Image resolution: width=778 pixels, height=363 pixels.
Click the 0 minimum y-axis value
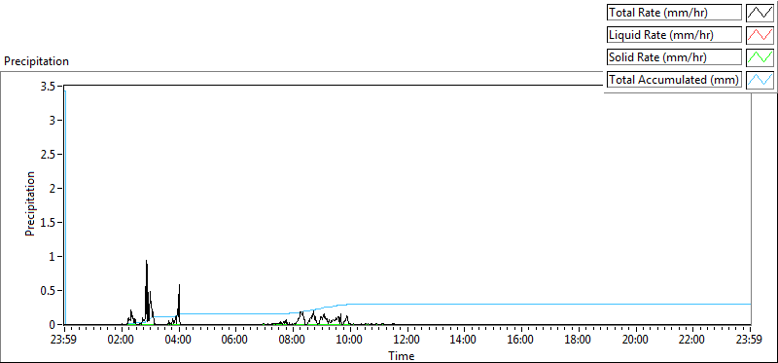pos(57,324)
